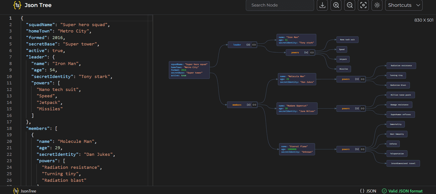Select the Inferno node

tap(393, 144)
